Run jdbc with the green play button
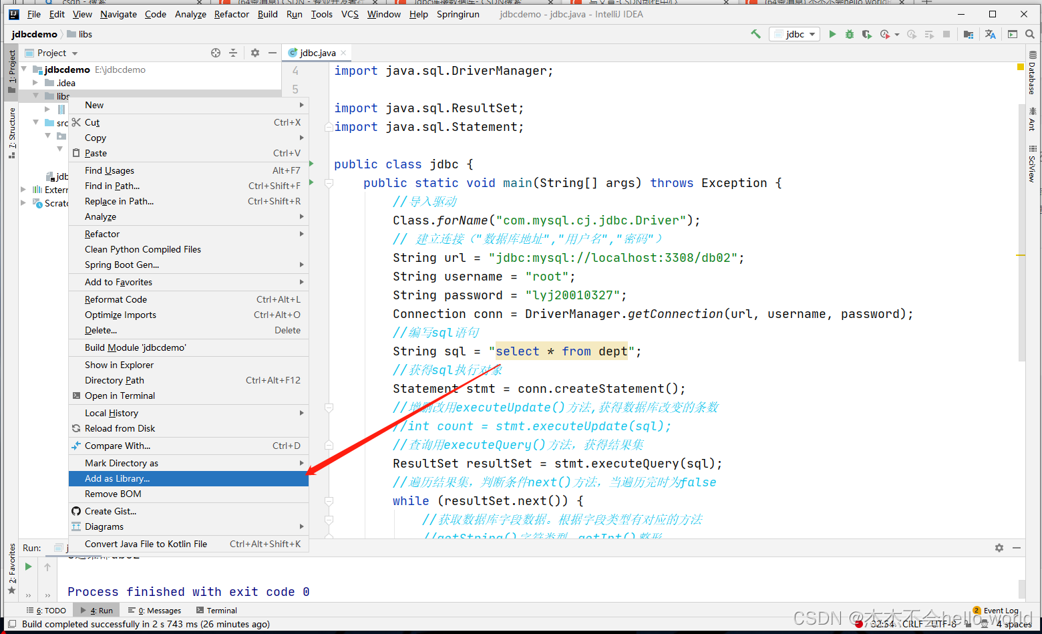 point(832,34)
